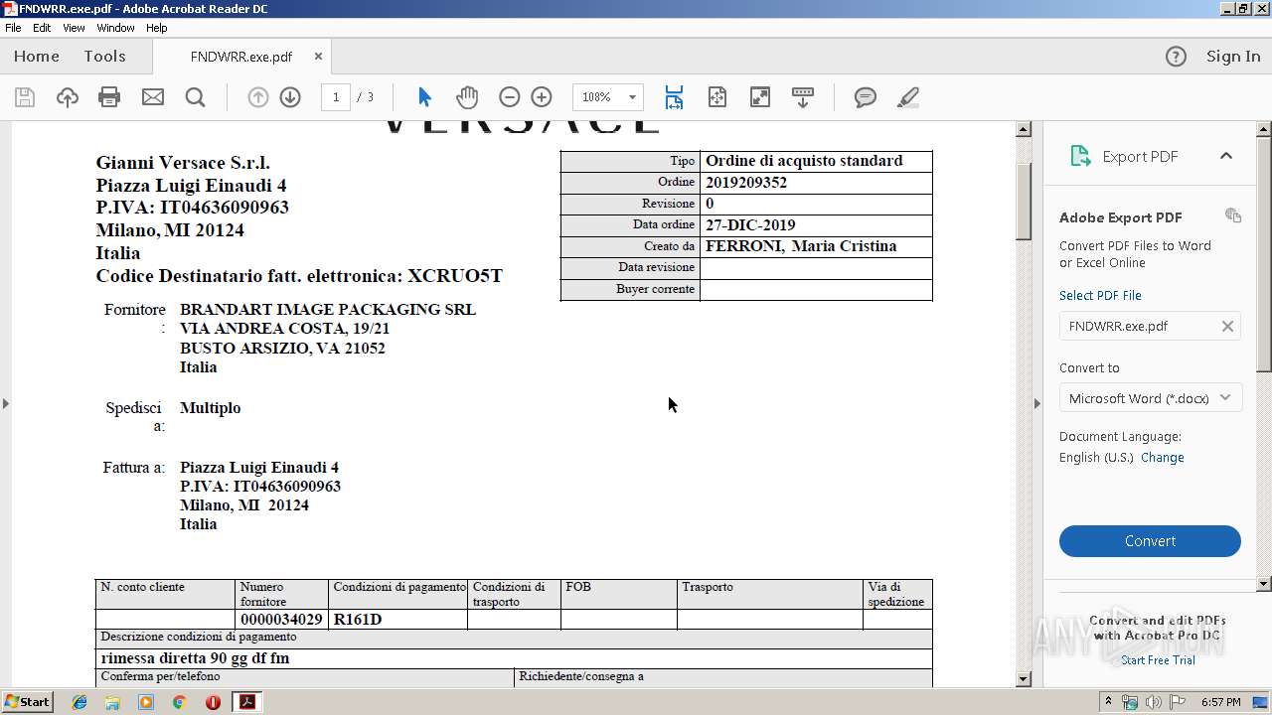Image resolution: width=1272 pixels, height=715 pixels.
Task: Click supplier number 0000034029 cell
Action: pyautogui.click(x=281, y=619)
